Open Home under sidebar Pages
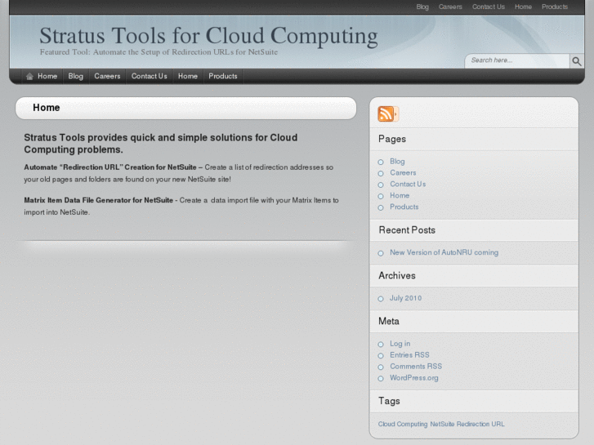The height and width of the screenshot is (445, 594). pyautogui.click(x=400, y=195)
